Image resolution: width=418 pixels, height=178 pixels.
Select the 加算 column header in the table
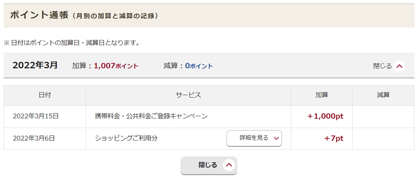click(x=322, y=95)
